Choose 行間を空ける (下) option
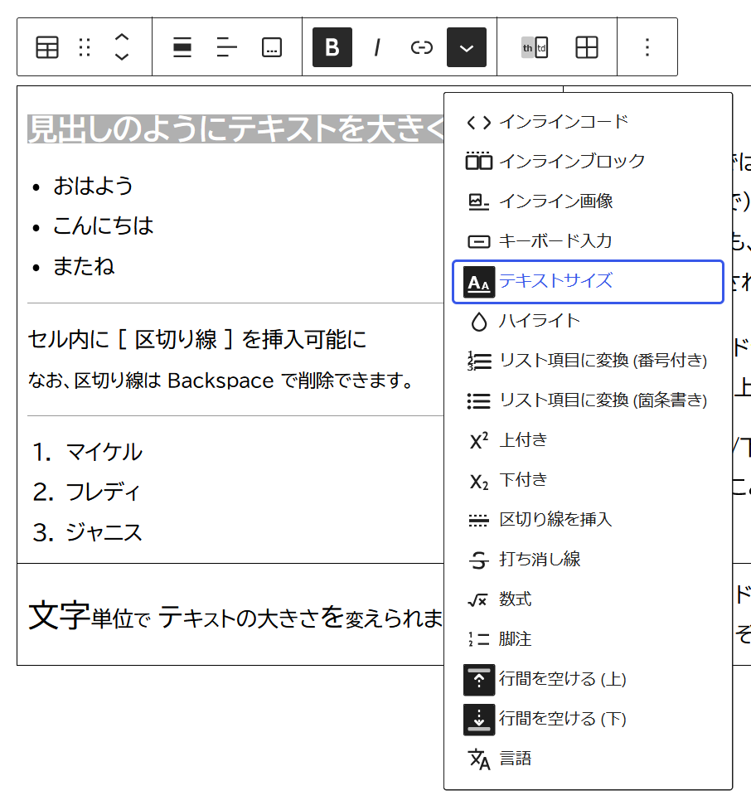The image size is (751, 810). click(x=588, y=719)
